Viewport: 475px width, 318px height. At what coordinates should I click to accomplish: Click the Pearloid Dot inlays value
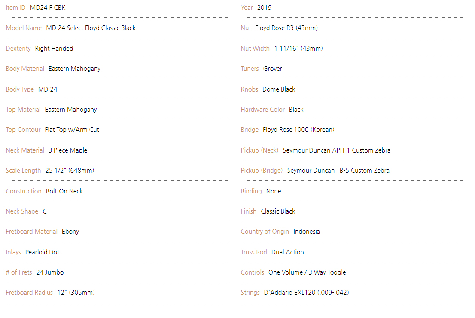tap(42, 252)
